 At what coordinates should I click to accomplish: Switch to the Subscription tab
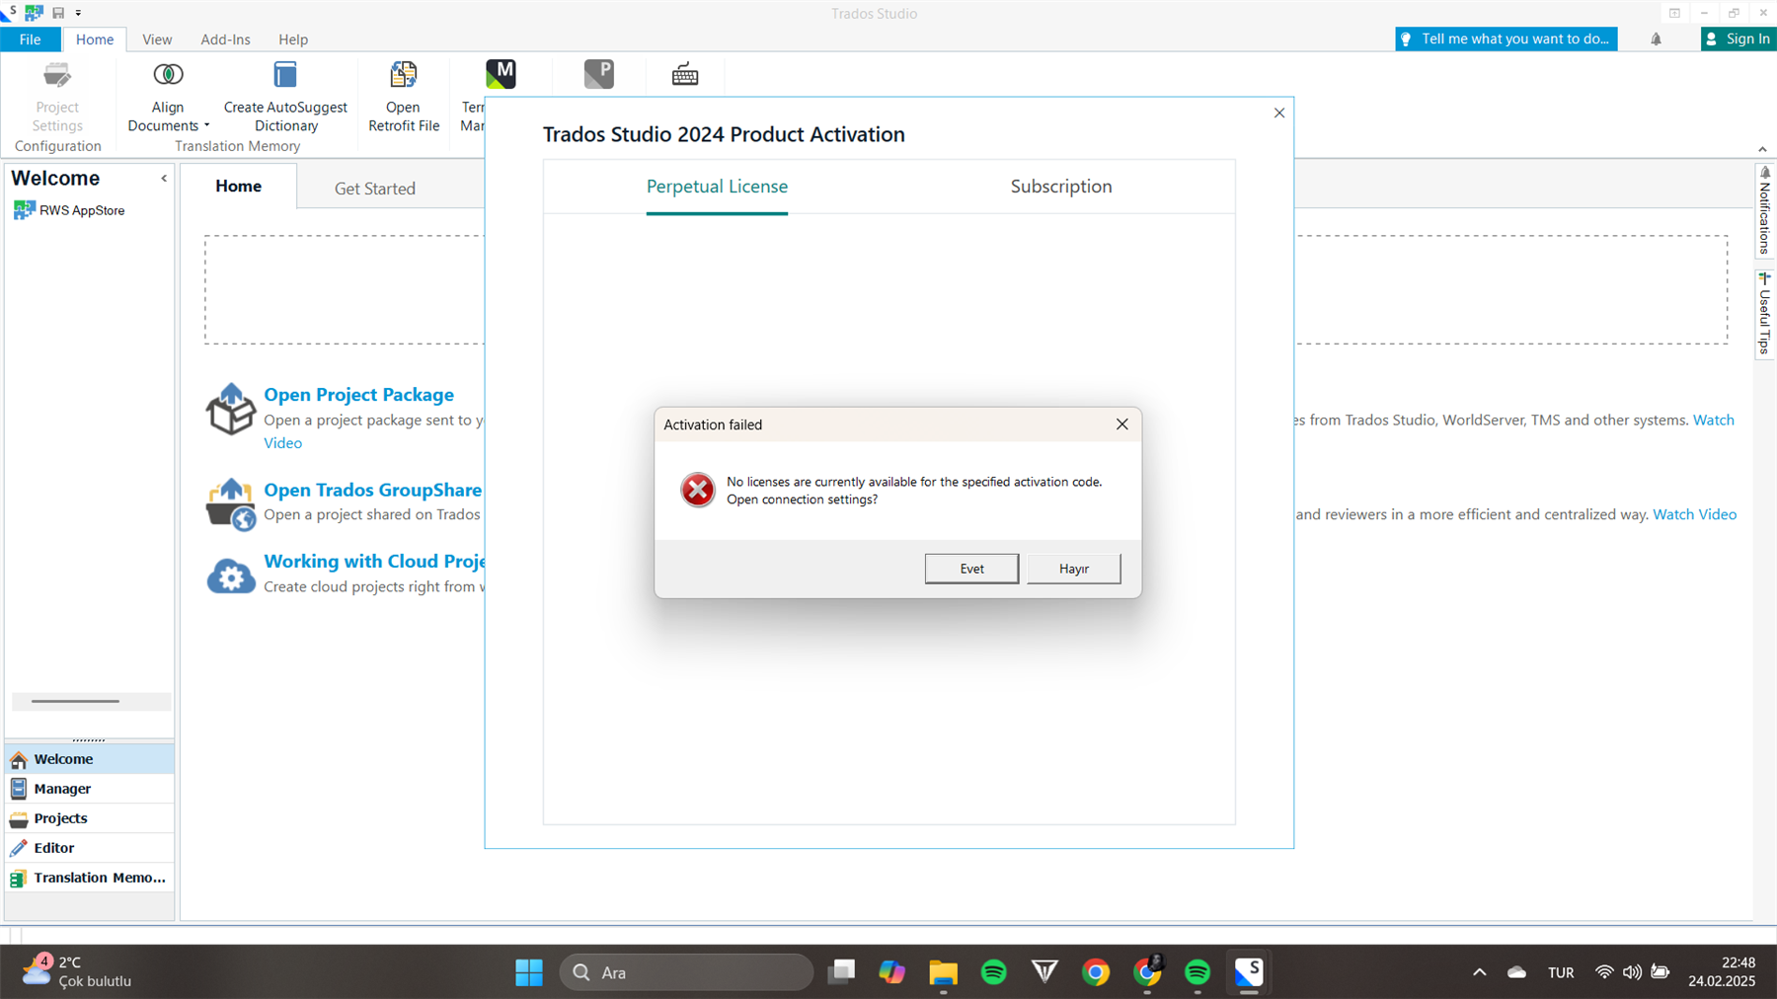pyautogui.click(x=1061, y=187)
